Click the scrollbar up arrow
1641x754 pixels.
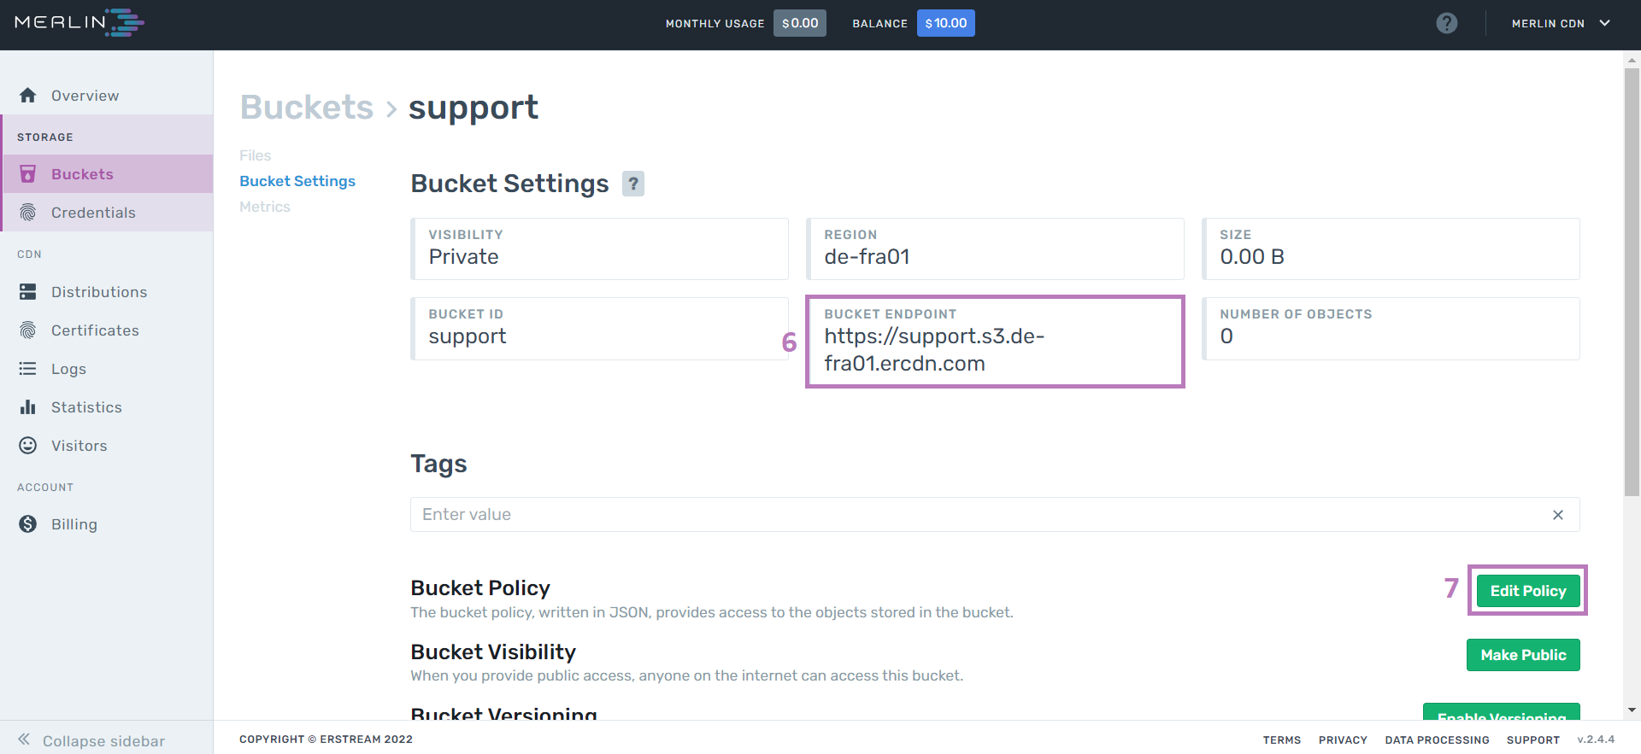(1632, 60)
